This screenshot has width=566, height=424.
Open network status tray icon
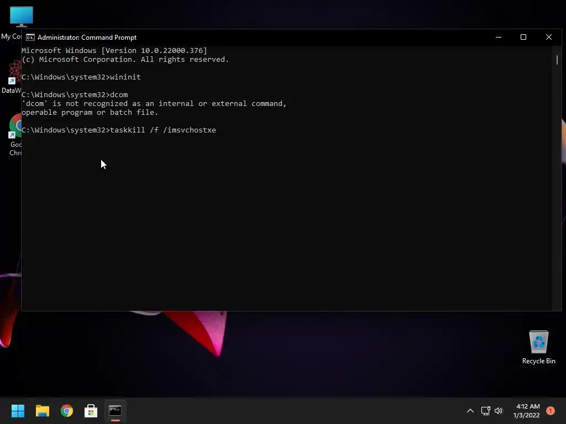485,411
